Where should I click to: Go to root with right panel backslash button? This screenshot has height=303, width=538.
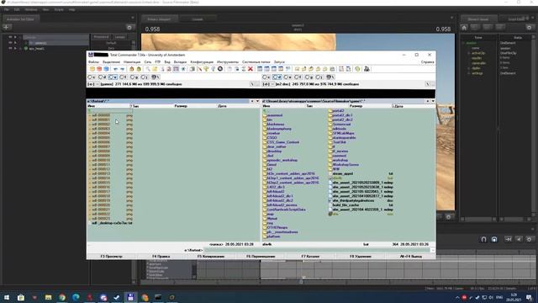pos(427,84)
